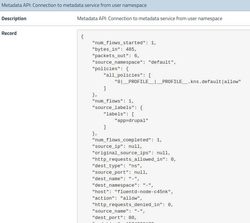Click the Description value about metadata service
The image size is (250, 223).
pos(149,19)
